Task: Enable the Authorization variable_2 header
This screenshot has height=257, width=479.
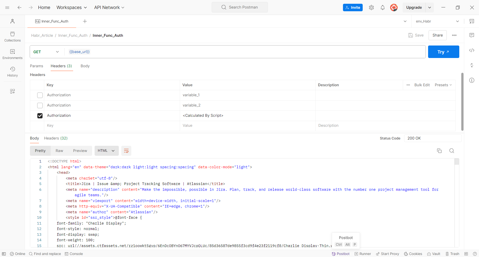Action: pyautogui.click(x=40, y=105)
